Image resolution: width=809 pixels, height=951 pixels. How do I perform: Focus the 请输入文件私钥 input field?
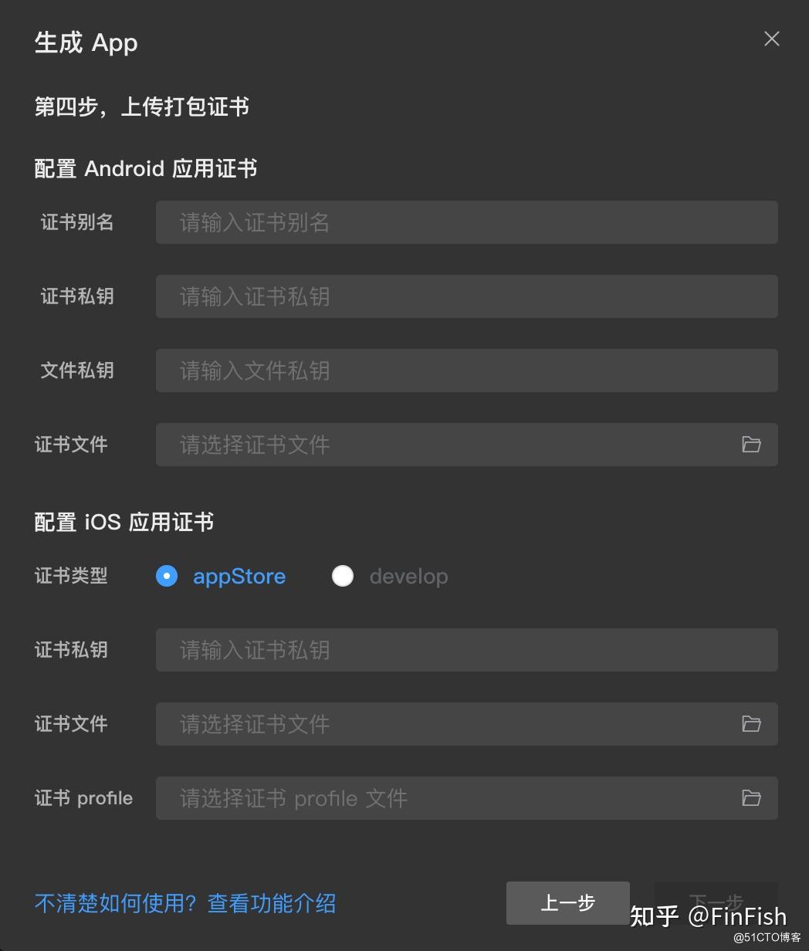[467, 371]
